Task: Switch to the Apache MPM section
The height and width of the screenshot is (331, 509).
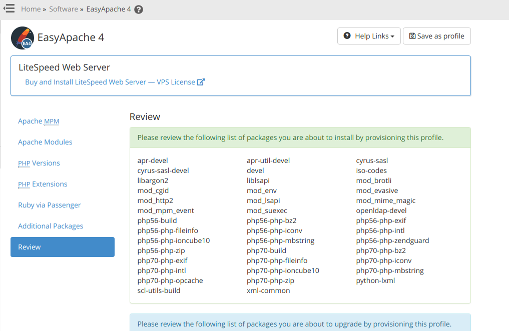Action: tap(39, 121)
